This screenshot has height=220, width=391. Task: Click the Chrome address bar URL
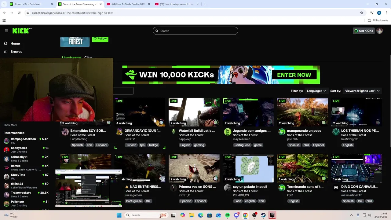pyautogui.click(x=72, y=13)
